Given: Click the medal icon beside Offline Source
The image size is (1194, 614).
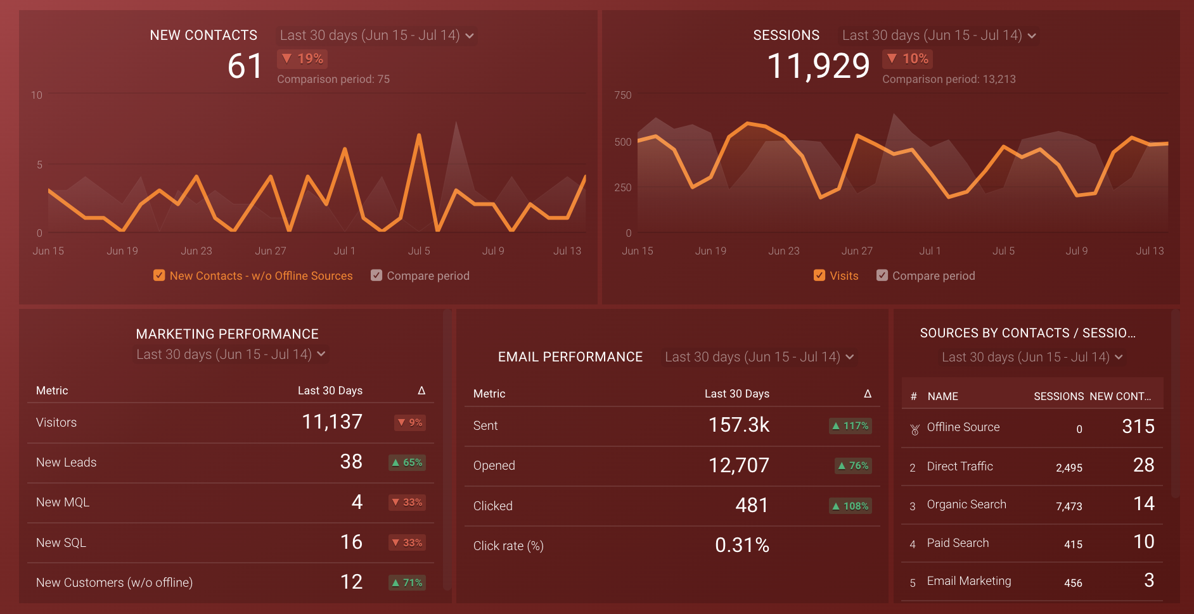Looking at the screenshot, I should click(x=915, y=430).
